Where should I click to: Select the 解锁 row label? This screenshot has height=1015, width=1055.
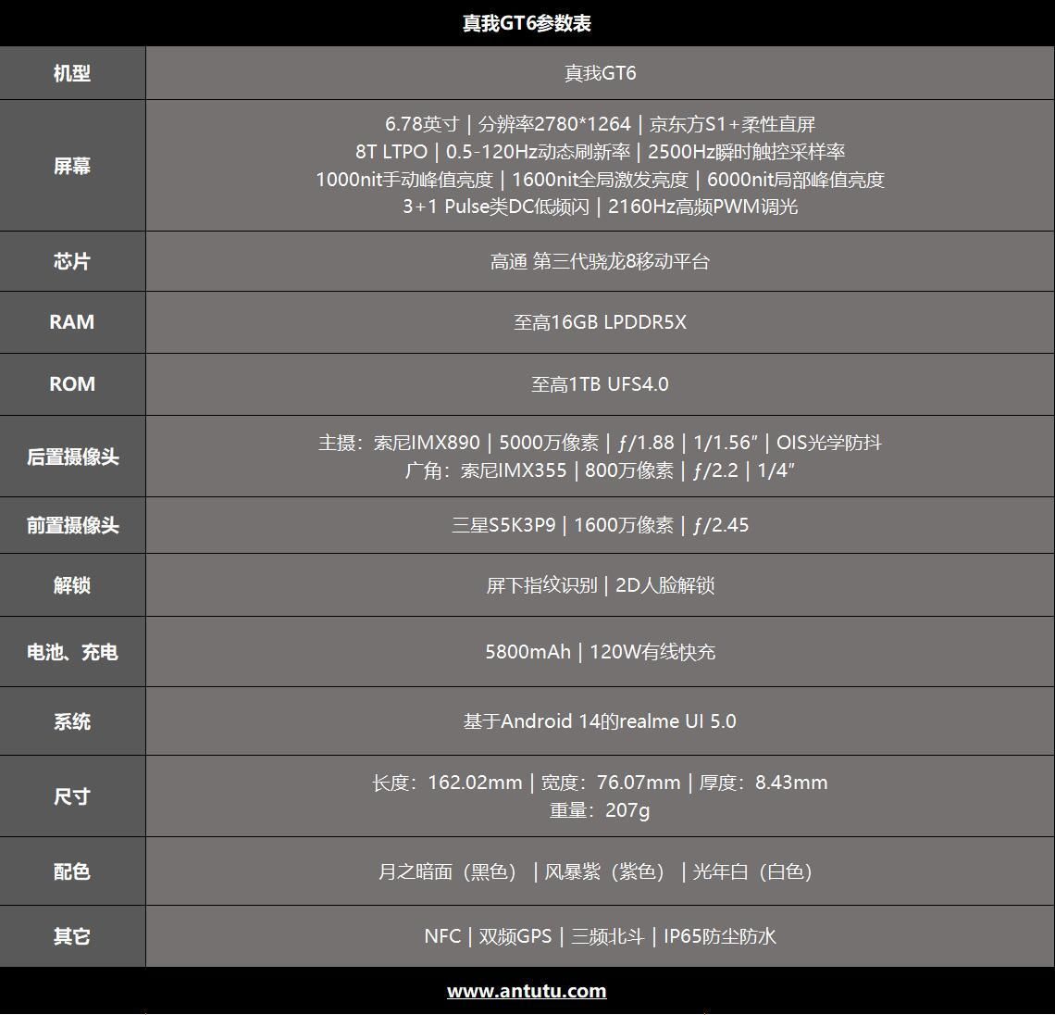72,585
